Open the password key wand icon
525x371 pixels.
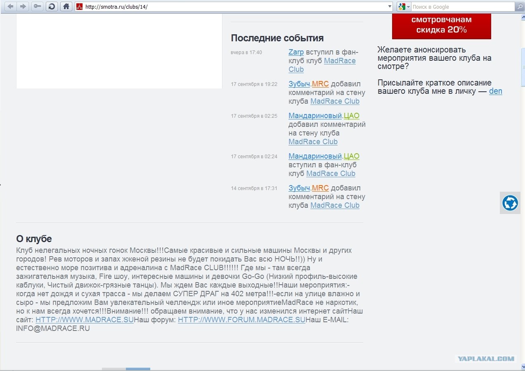(x=37, y=7)
